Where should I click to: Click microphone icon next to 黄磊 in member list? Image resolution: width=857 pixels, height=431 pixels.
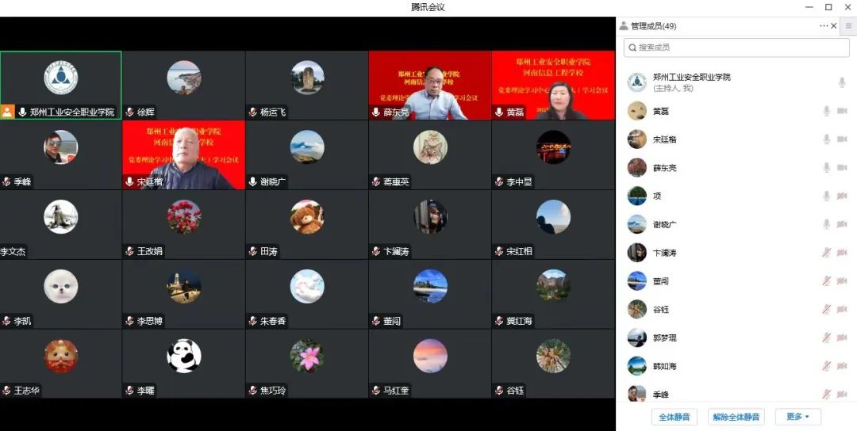click(826, 111)
